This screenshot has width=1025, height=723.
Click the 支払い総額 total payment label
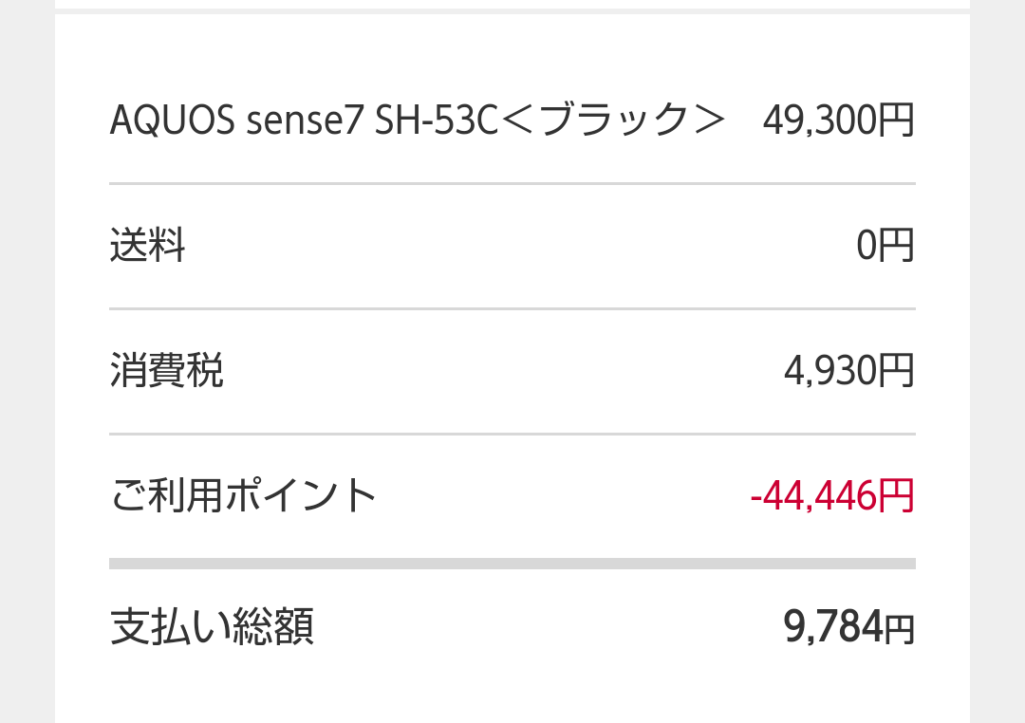coord(212,627)
